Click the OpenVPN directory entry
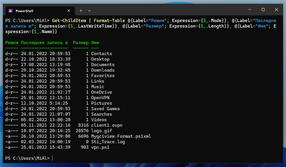The width and height of the screenshot is (286, 167). tap(100, 98)
